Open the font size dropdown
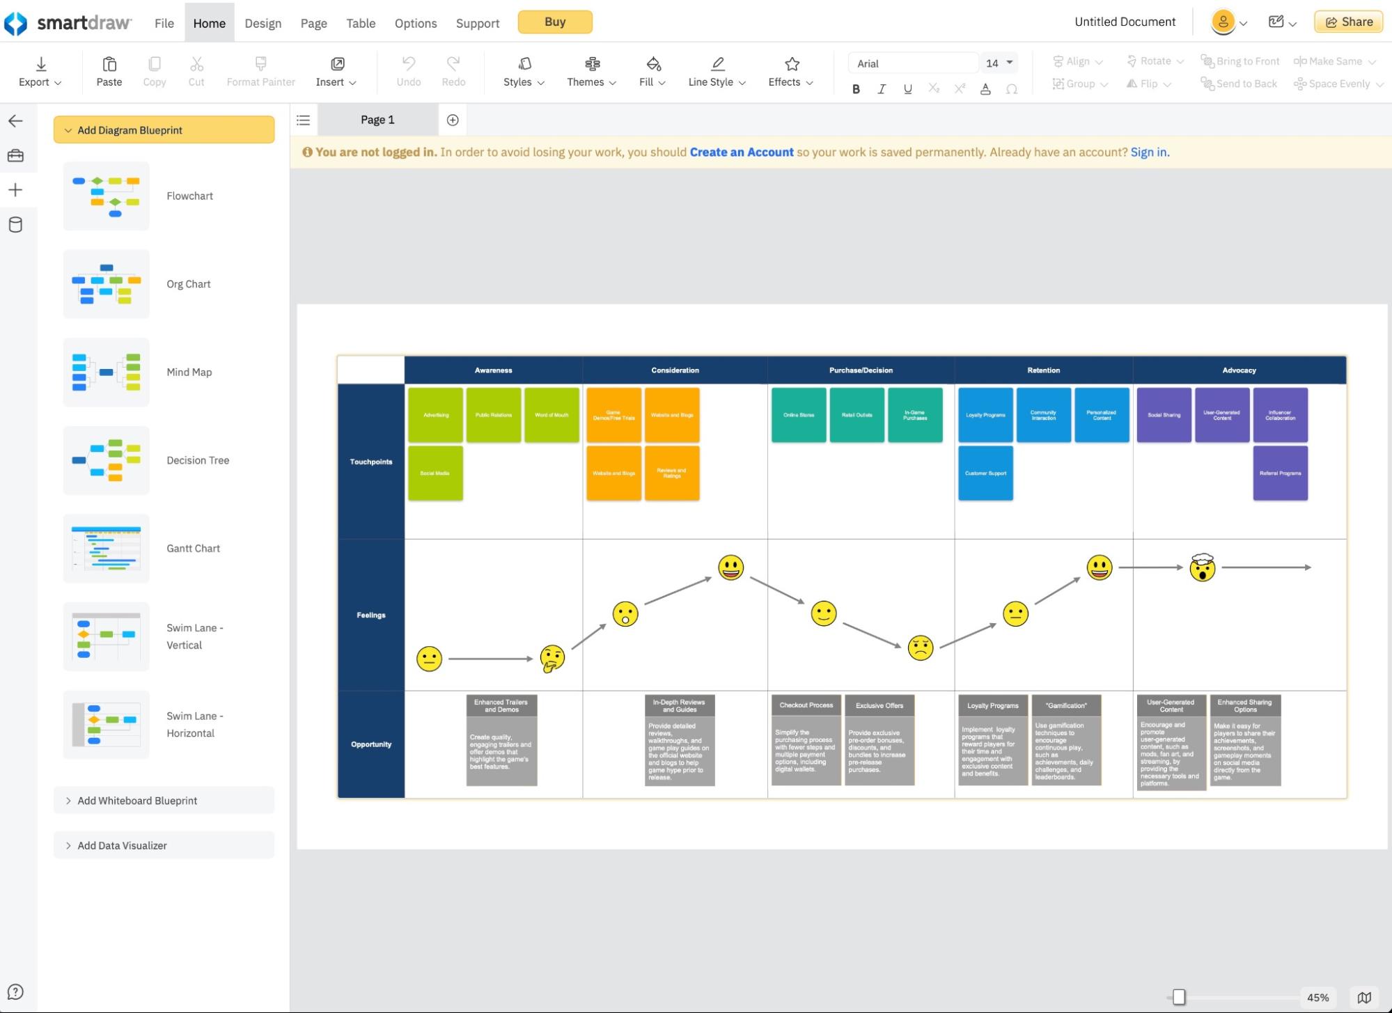The width and height of the screenshot is (1392, 1013). coord(999,63)
